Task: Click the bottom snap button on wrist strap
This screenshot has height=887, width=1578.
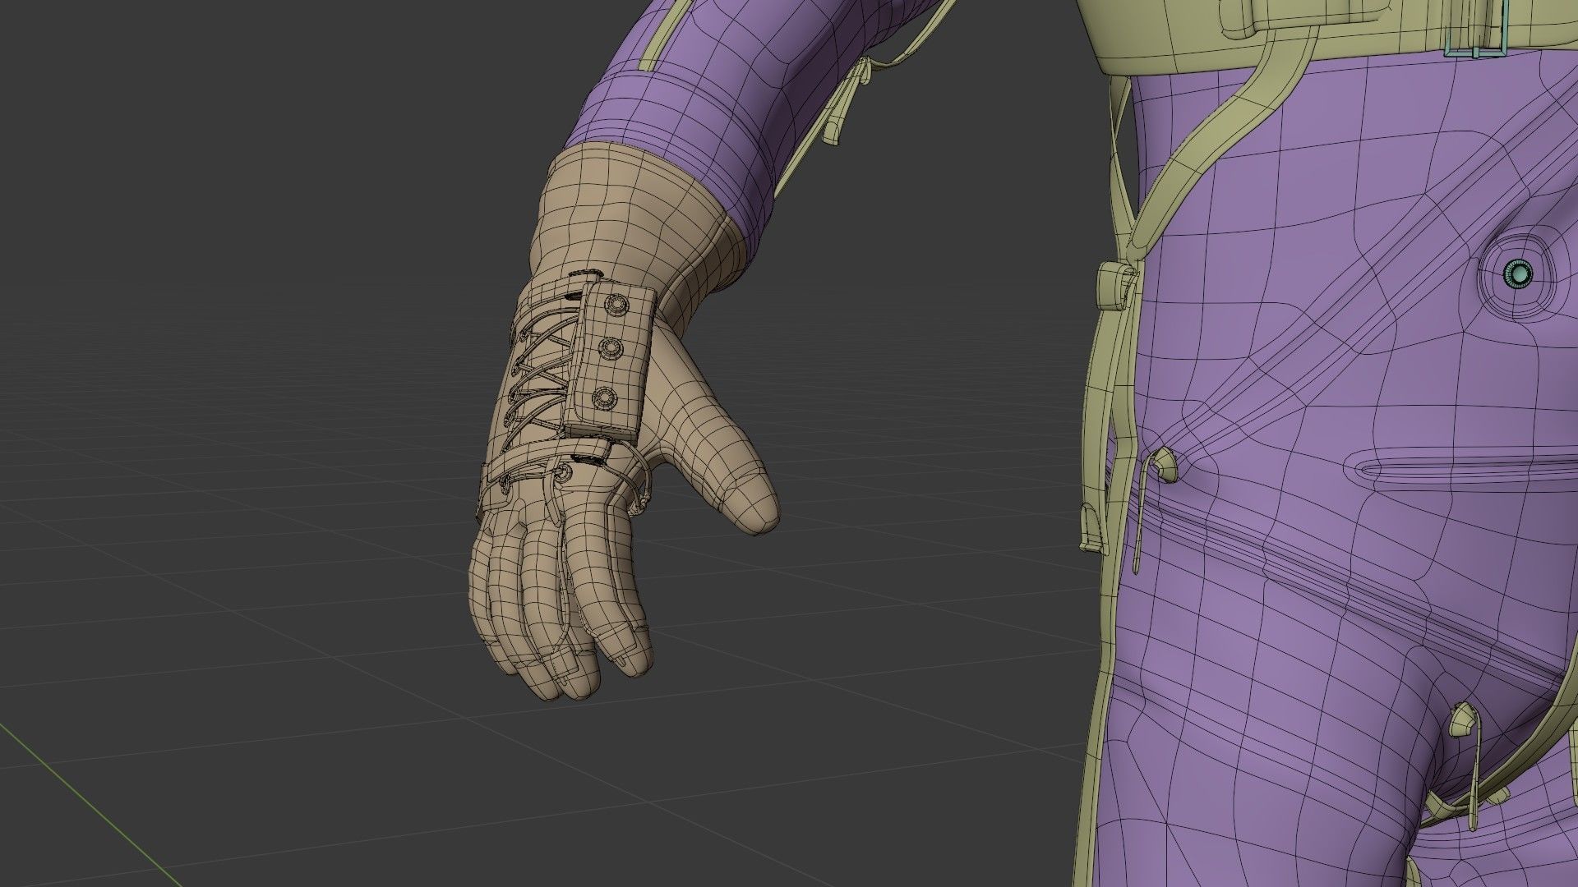Action: coord(604,399)
